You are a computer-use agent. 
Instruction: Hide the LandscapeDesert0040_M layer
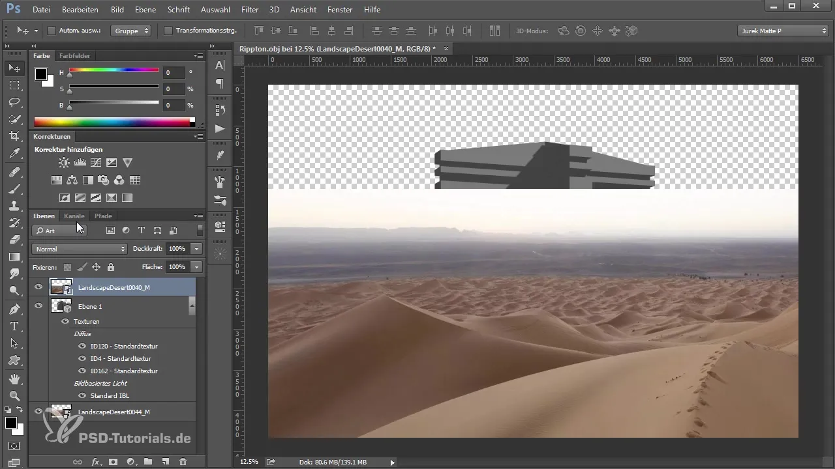pyautogui.click(x=38, y=287)
